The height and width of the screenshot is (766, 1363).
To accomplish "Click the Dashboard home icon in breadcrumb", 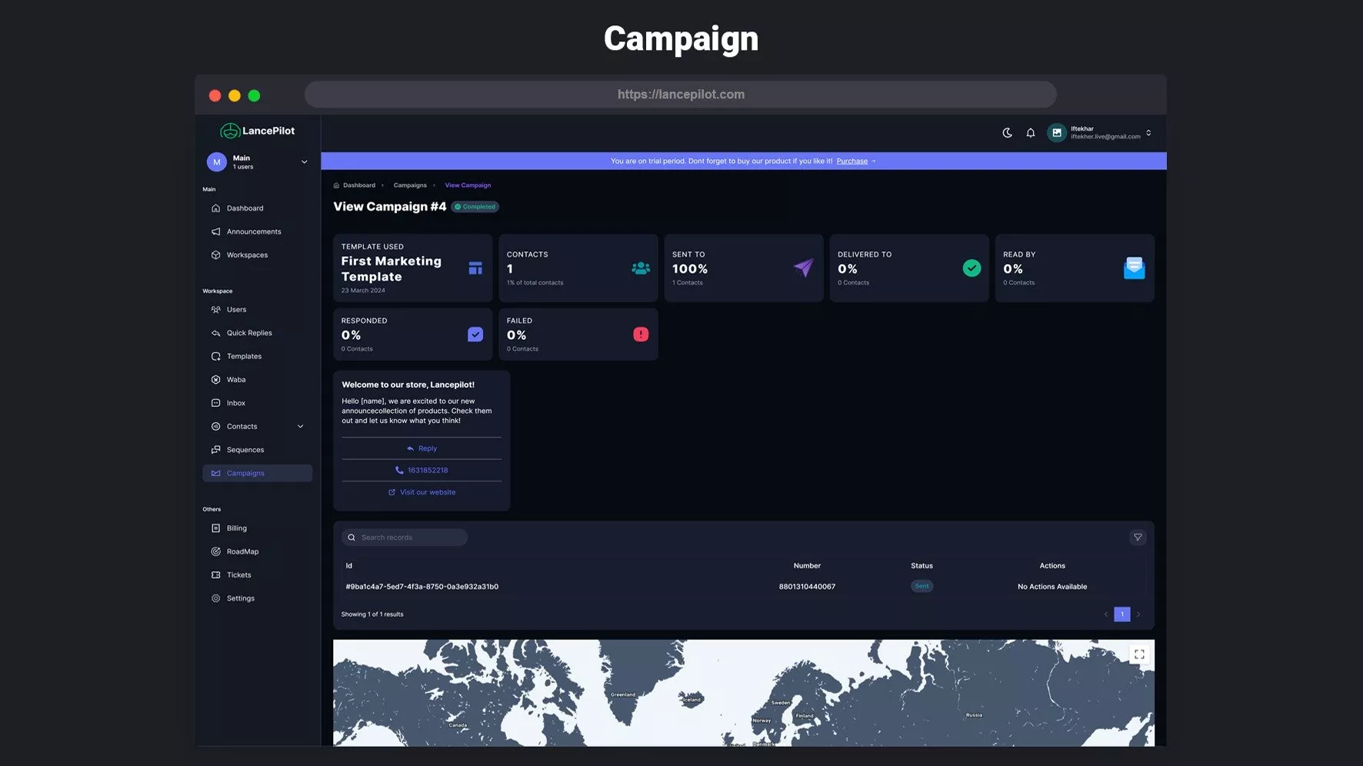I will pyautogui.click(x=336, y=185).
